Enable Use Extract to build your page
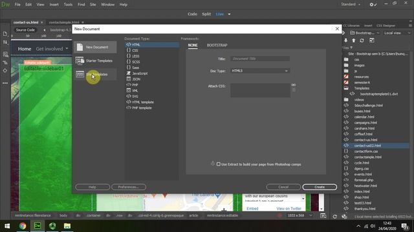414x232 pixels. [219, 164]
